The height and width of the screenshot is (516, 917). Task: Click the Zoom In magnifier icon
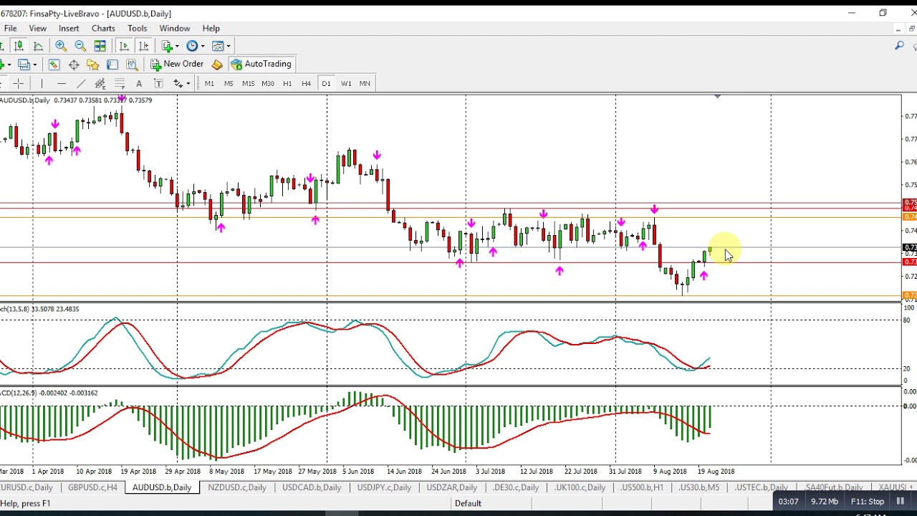pyautogui.click(x=61, y=46)
